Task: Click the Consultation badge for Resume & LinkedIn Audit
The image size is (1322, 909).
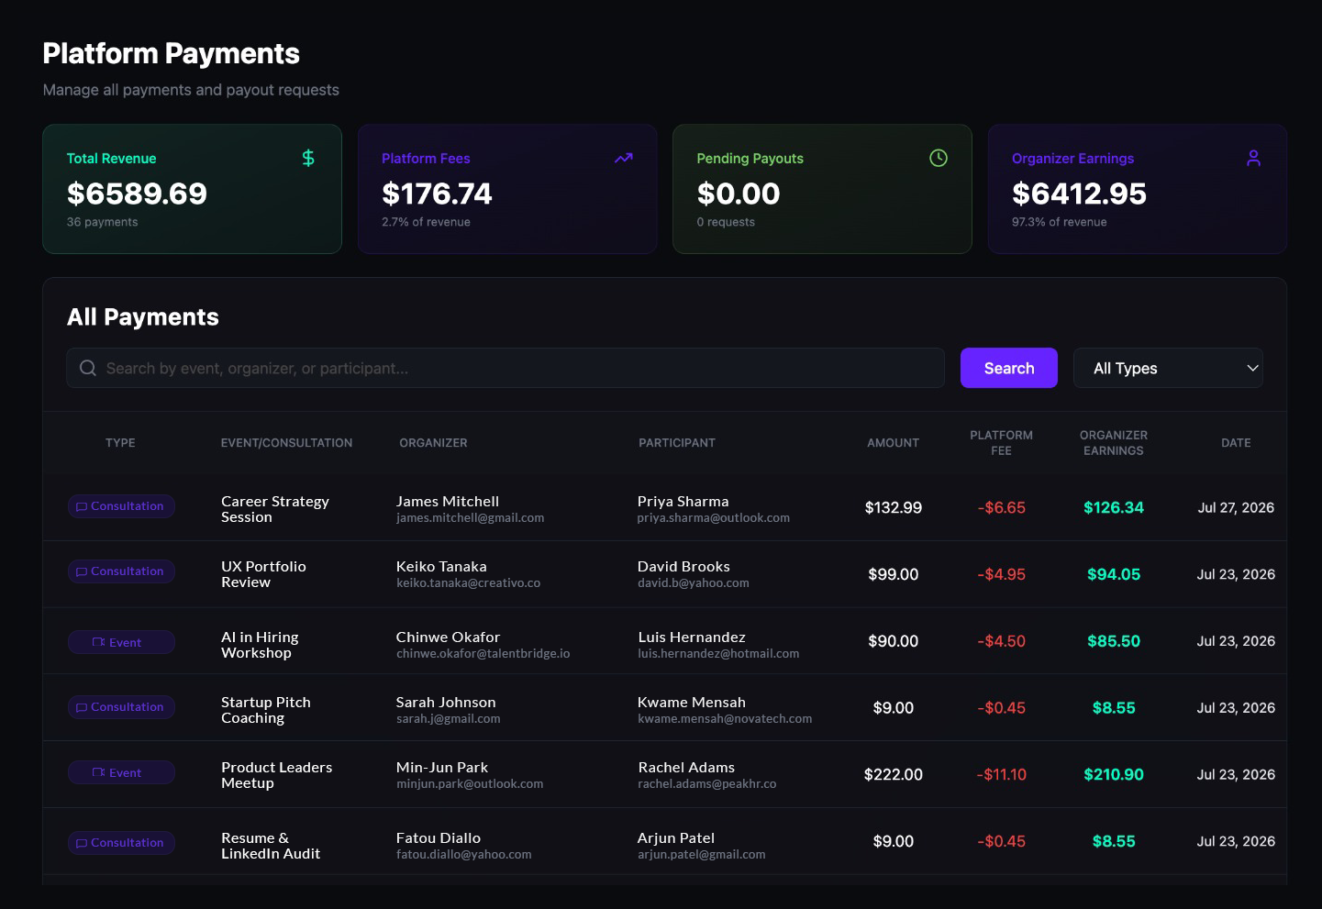Action: tap(121, 843)
